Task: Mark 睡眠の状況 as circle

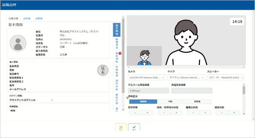Action: tap(193, 113)
